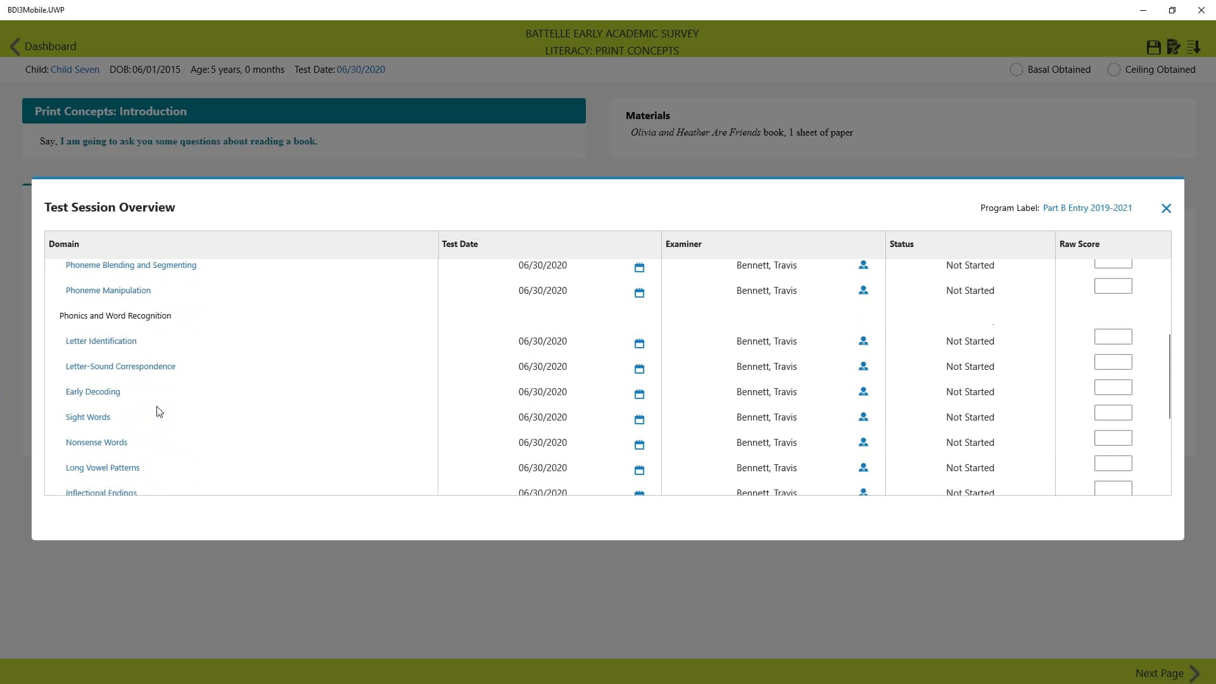The height and width of the screenshot is (684, 1216).
Task: Open the notes editor icon in the toolbar
Action: pyautogui.click(x=1173, y=46)
